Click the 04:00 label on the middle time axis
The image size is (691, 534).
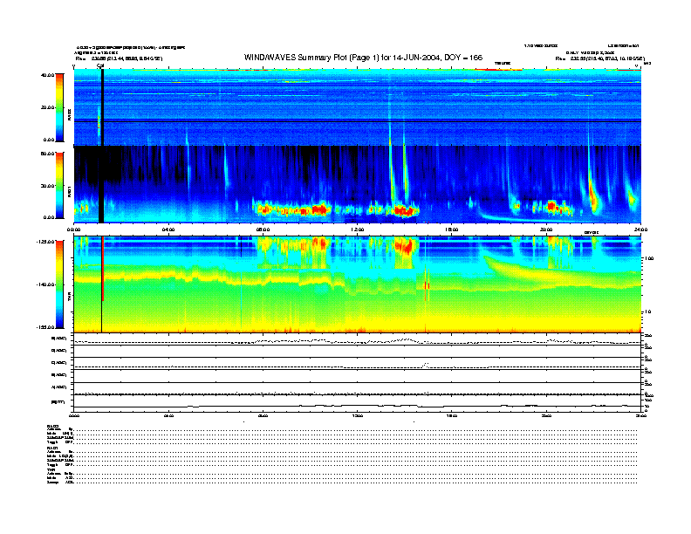pyautogui.click(x=169, y=229)
